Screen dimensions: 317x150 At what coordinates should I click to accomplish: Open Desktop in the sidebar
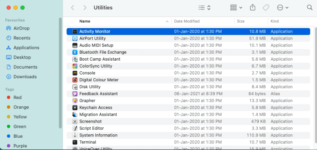click(x=18, y=57)
